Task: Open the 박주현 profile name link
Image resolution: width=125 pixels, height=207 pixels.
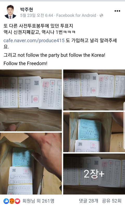Action: pos(27,9)
